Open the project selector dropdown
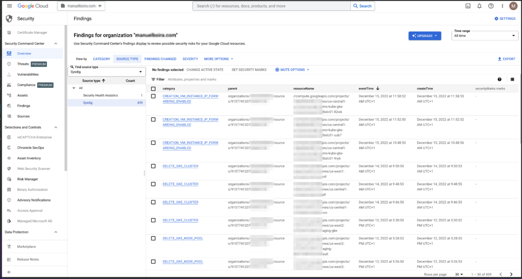The height and width of the screenshot is (279, 522). click(x=81, y=6)
